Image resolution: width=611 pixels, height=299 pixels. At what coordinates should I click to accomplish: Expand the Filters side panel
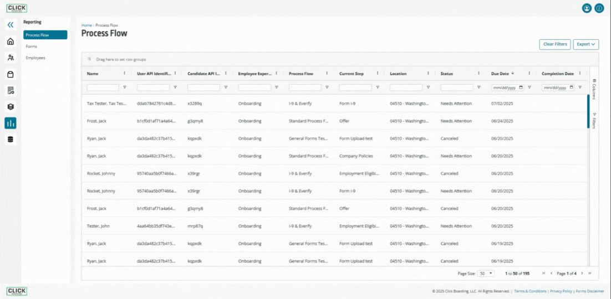pos(594,121)
